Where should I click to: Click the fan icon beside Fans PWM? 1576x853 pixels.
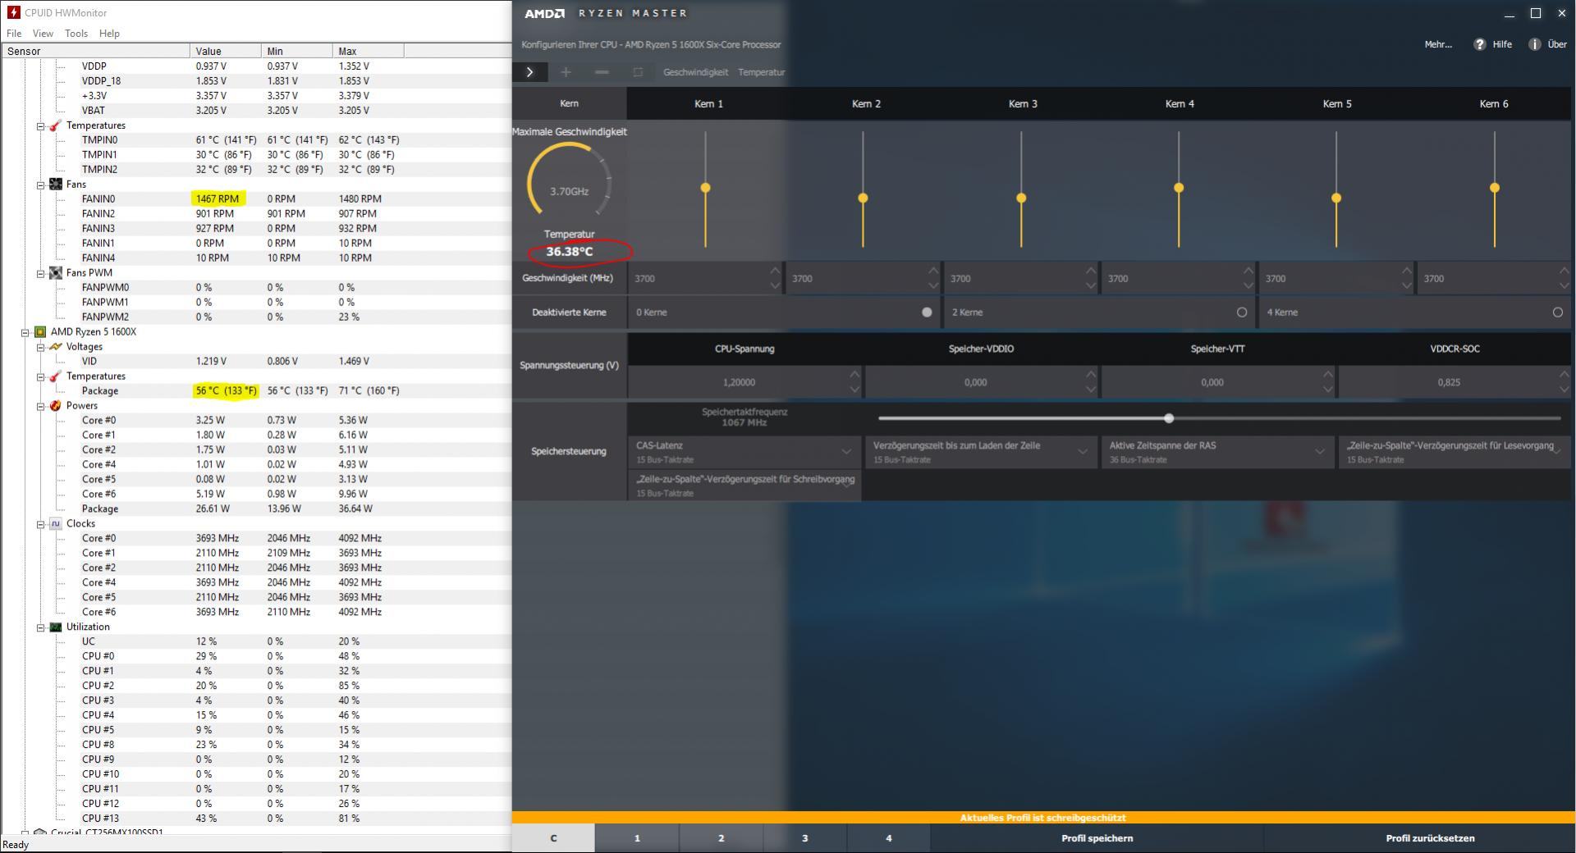pos(56,273)
